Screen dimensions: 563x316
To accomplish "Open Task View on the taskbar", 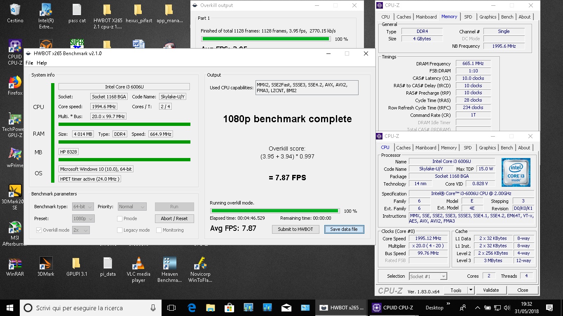I will point(171,308).
